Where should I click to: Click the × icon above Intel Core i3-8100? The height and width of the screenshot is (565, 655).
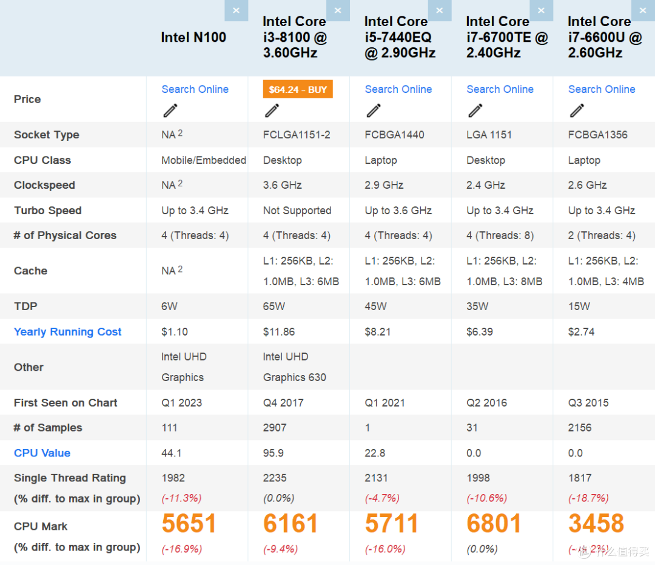click(x=338, y=10)
